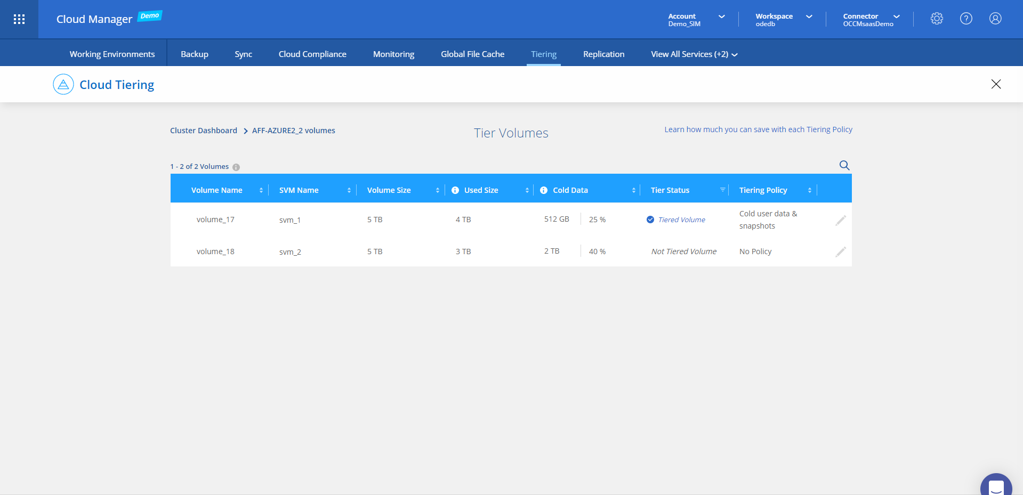The image size is (1023, 495).
Task: Open the chat widget bubble
Action: tap(996, 486)
